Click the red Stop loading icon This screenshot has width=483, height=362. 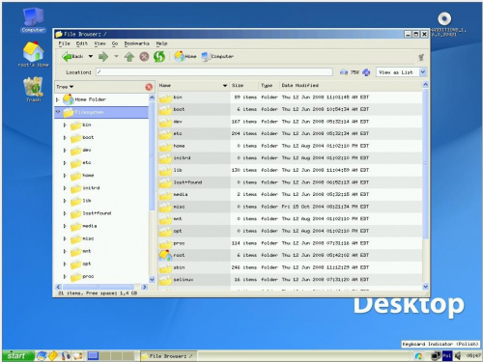pyautogui.click(x=144, y=57)
